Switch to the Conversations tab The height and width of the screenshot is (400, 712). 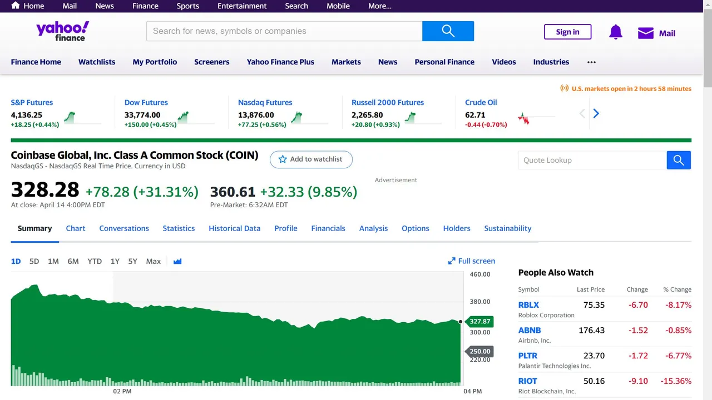tap(124, 228)
